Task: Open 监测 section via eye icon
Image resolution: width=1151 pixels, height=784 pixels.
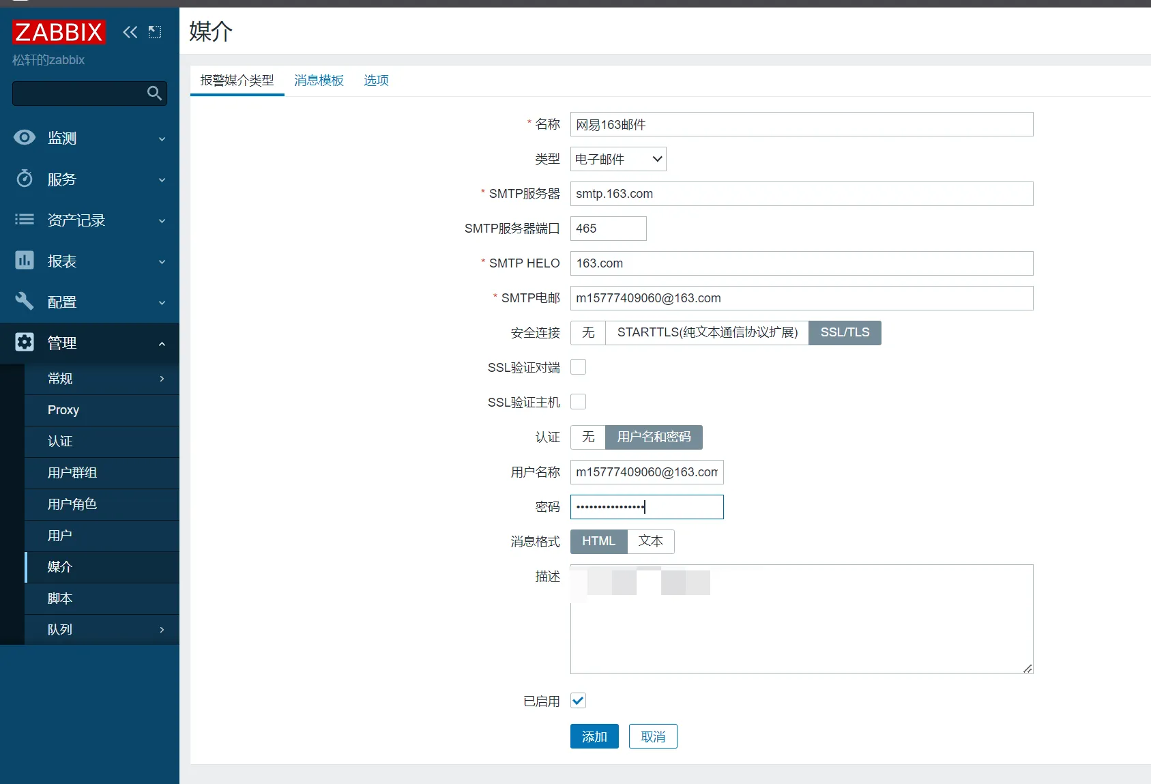Action: pos(25,138)
